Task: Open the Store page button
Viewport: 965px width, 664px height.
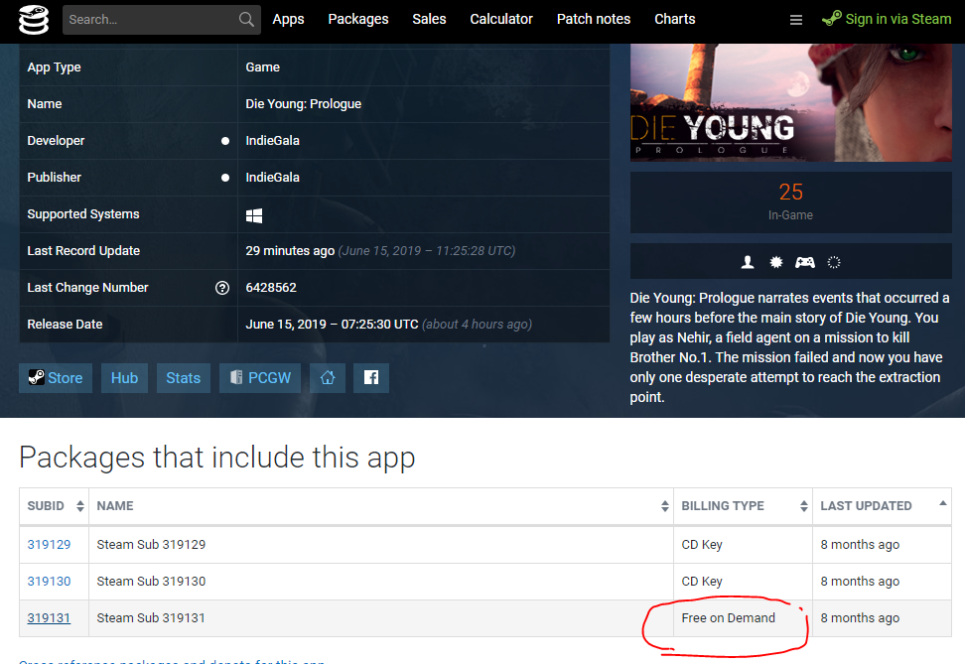Action: [56, 378]
